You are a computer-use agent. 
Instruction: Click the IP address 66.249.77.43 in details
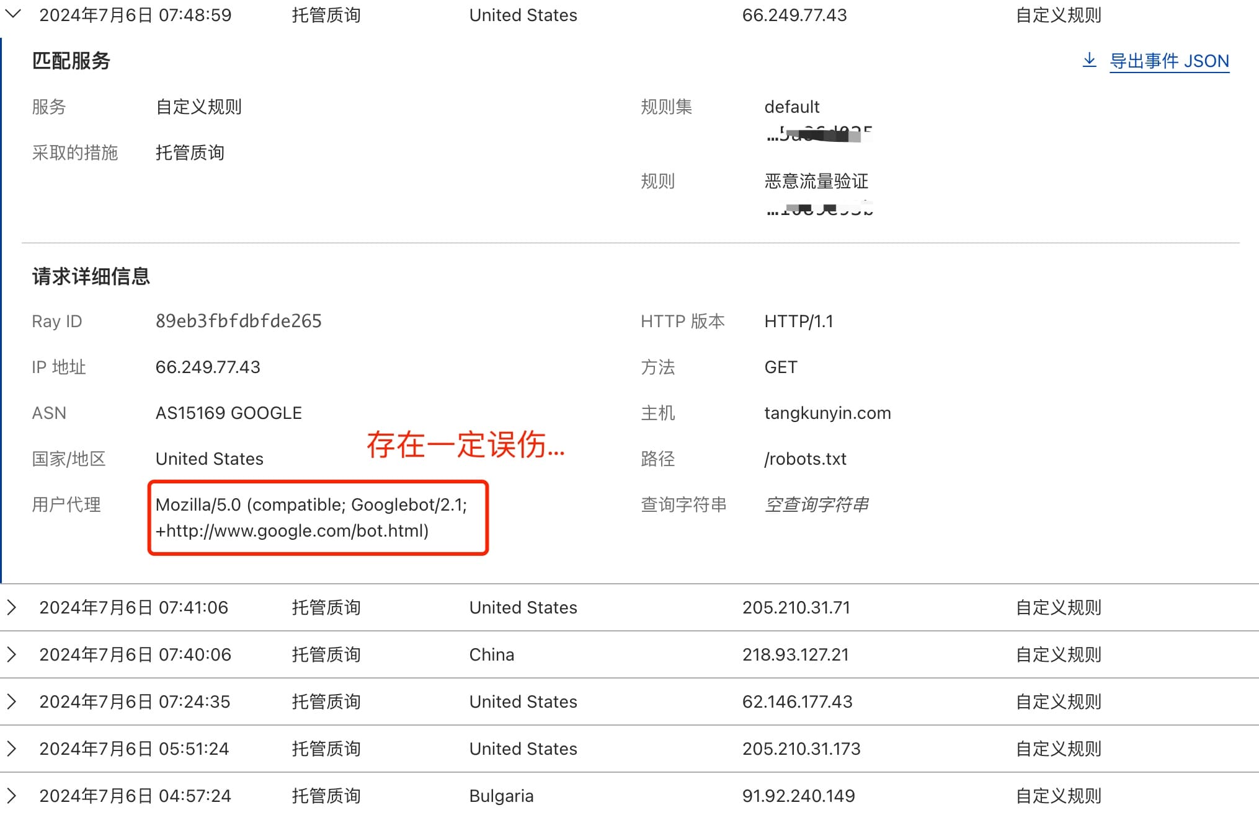tap(208, 367)
